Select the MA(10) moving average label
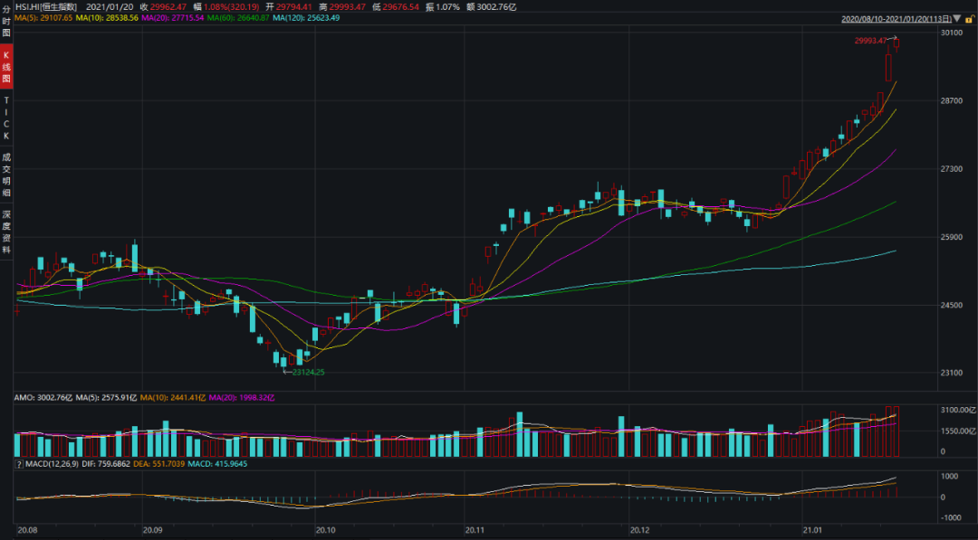The image size is (978, 540). 107,18
